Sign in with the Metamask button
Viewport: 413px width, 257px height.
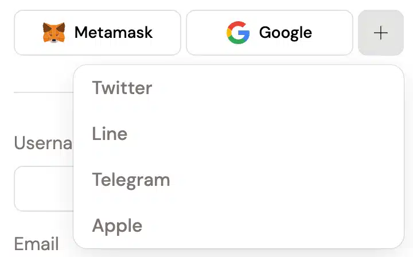[98, 33]
